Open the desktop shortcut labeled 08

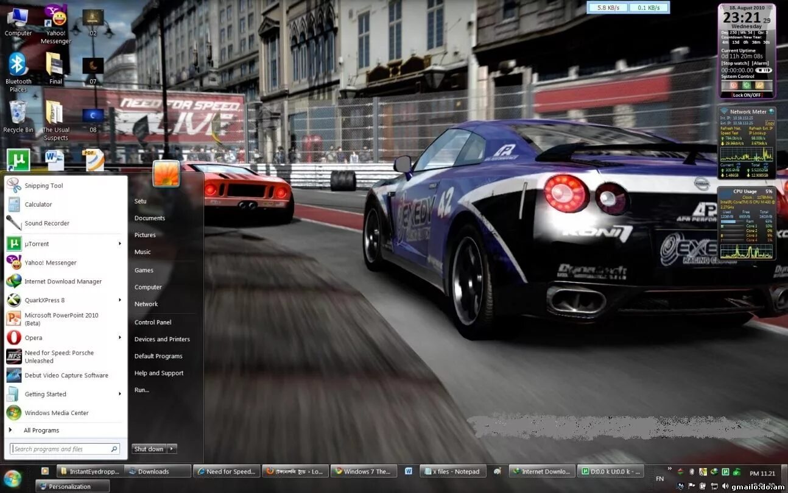pyautogui.click(x=93, y=120)
